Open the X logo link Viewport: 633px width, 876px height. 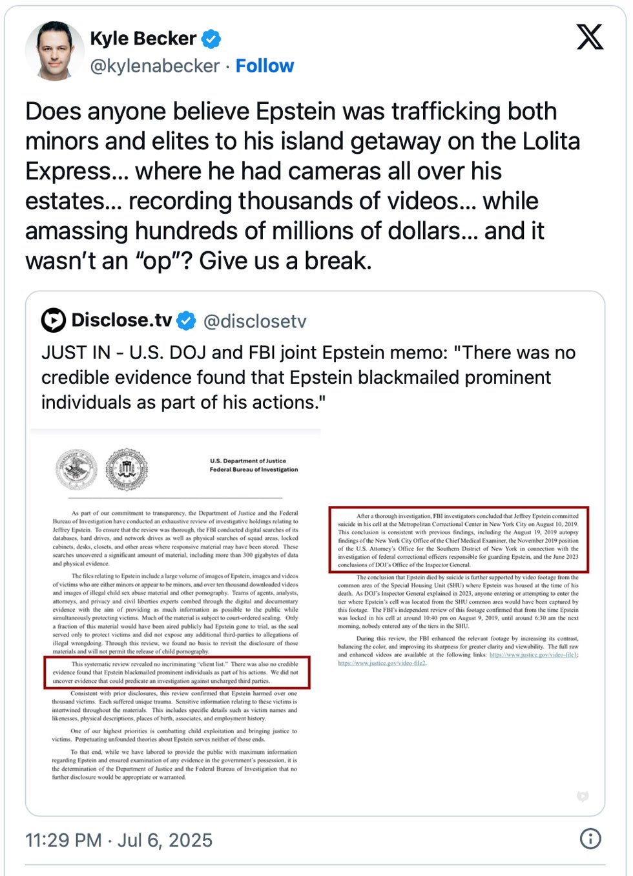click(x=590, y=37)
